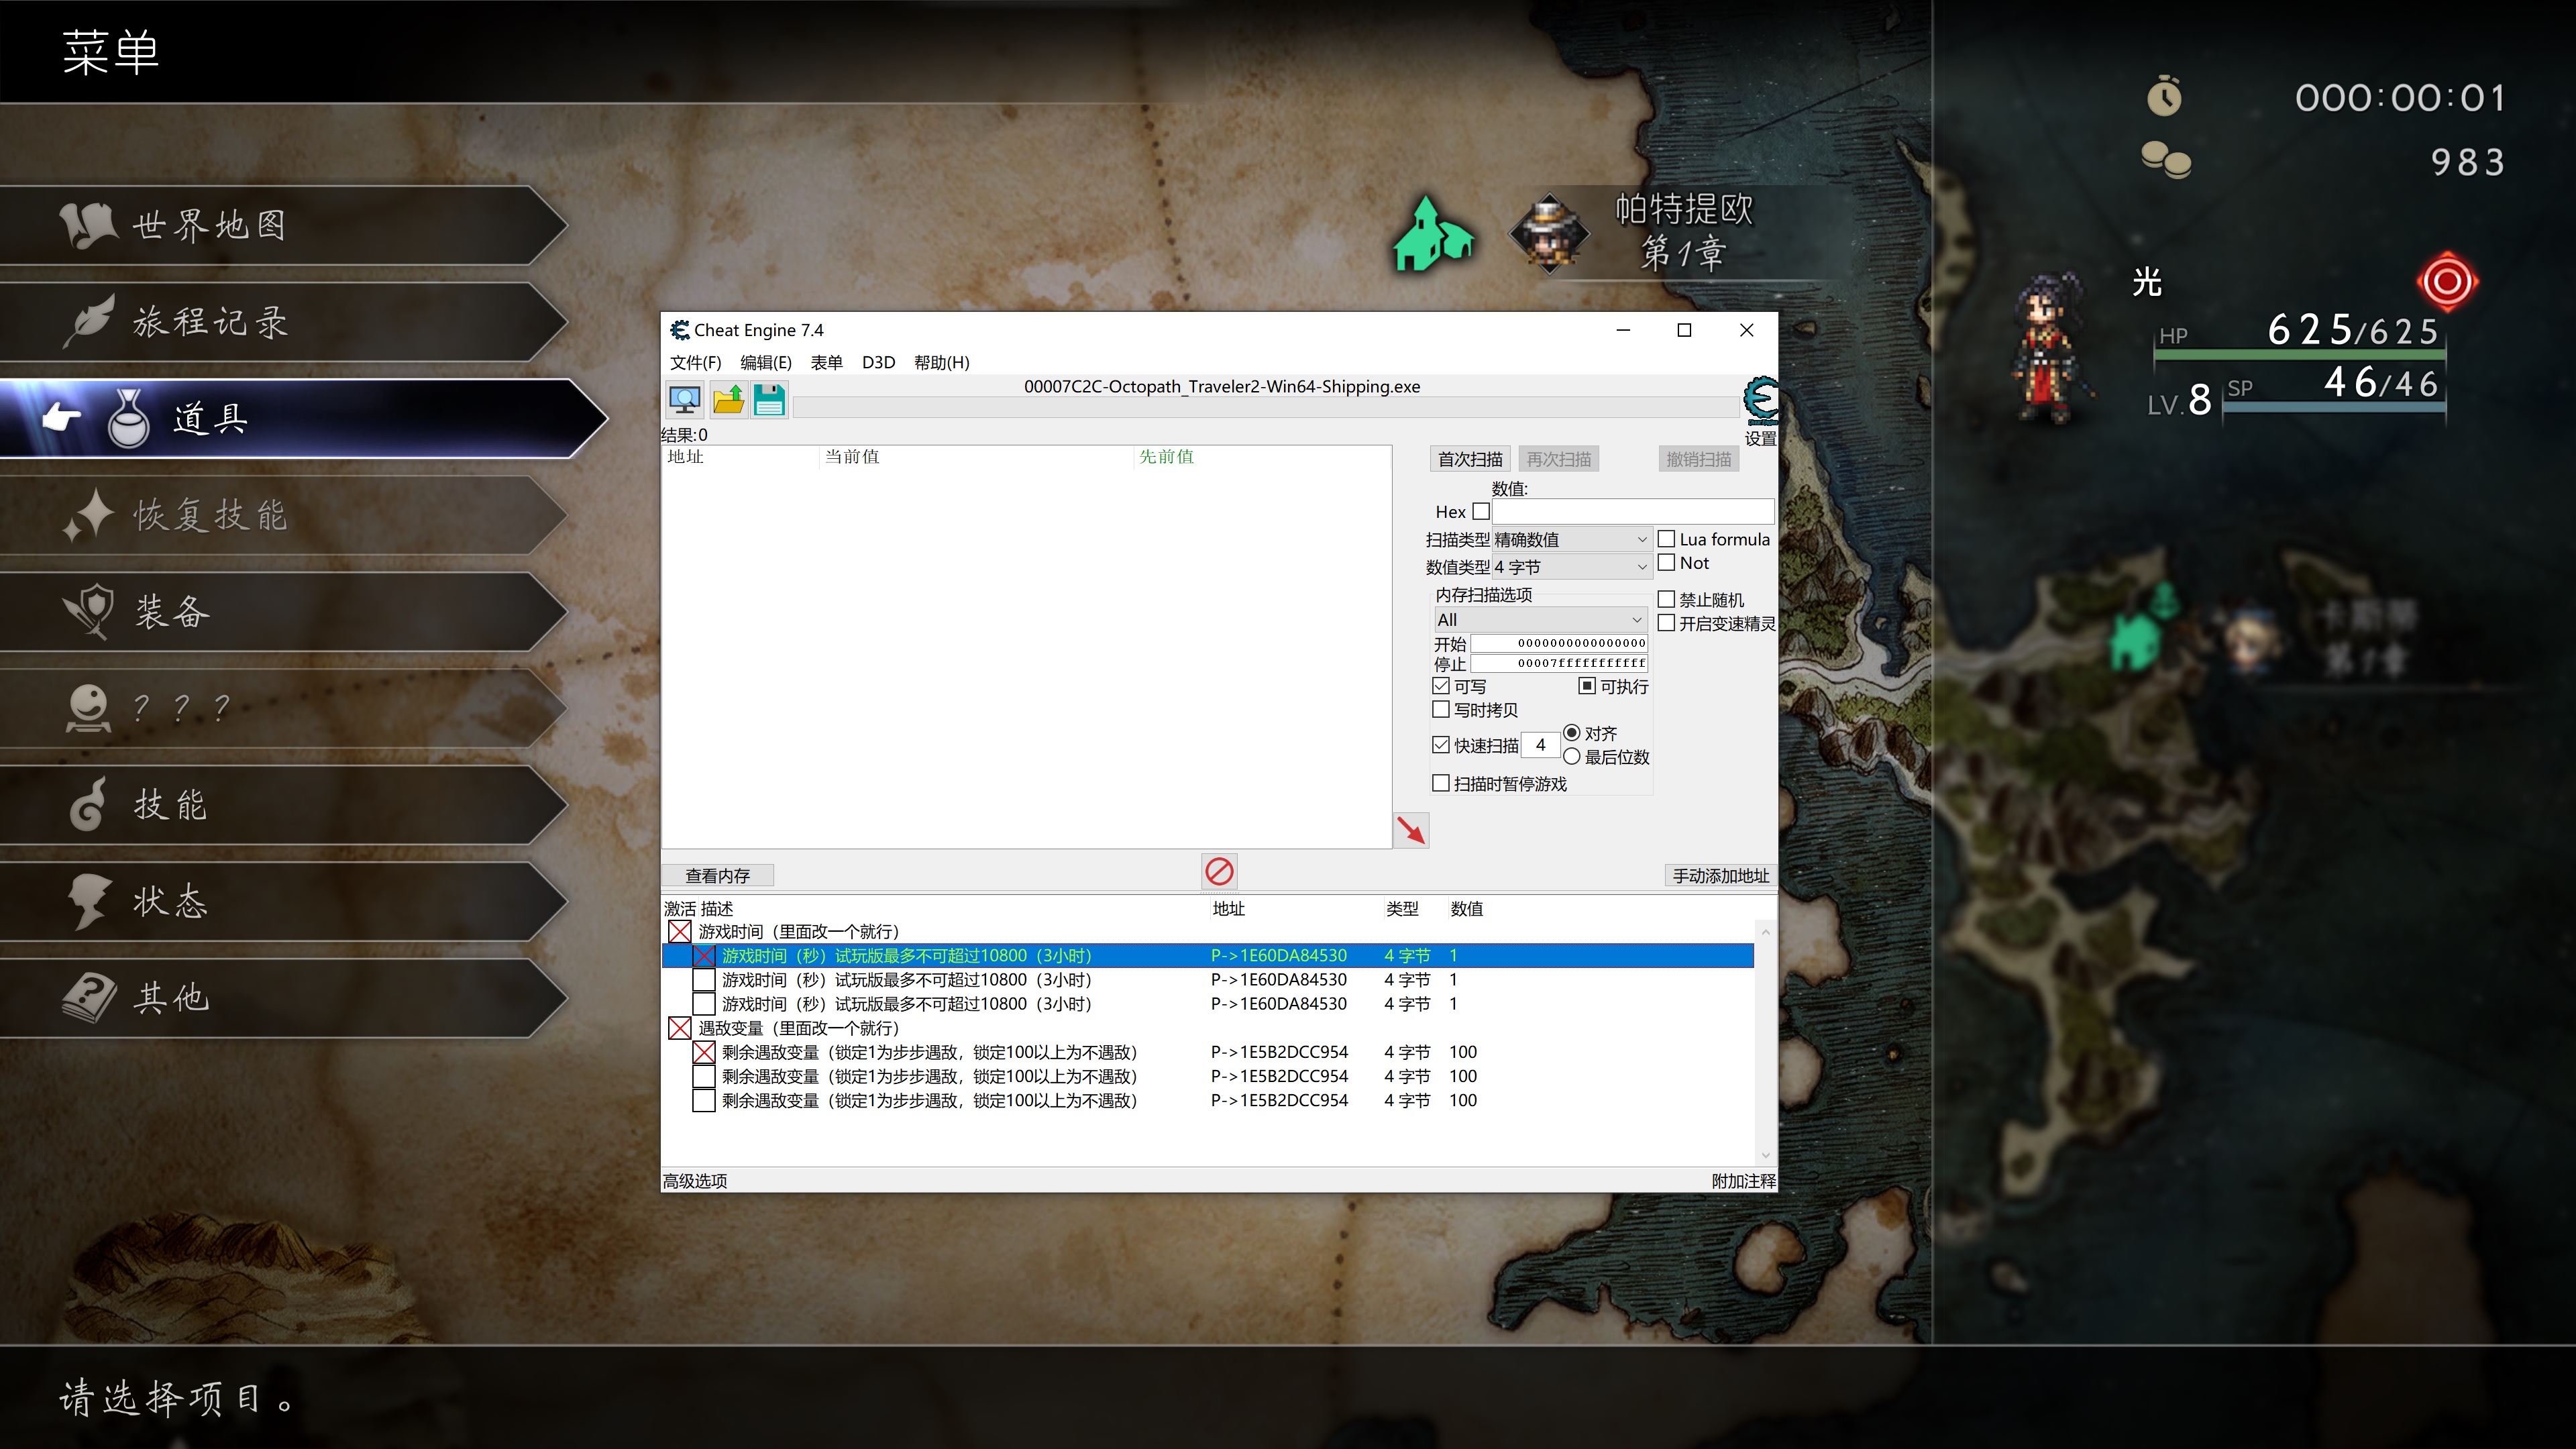Screen dimensions: 2576x1449
Task: Toggle the 快速扫描 fast scan checkbox
Action: pos(1441,746)
